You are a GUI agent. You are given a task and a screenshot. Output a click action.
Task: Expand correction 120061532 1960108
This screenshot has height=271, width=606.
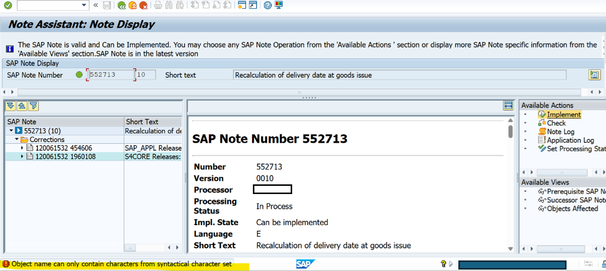coord(22,157)
